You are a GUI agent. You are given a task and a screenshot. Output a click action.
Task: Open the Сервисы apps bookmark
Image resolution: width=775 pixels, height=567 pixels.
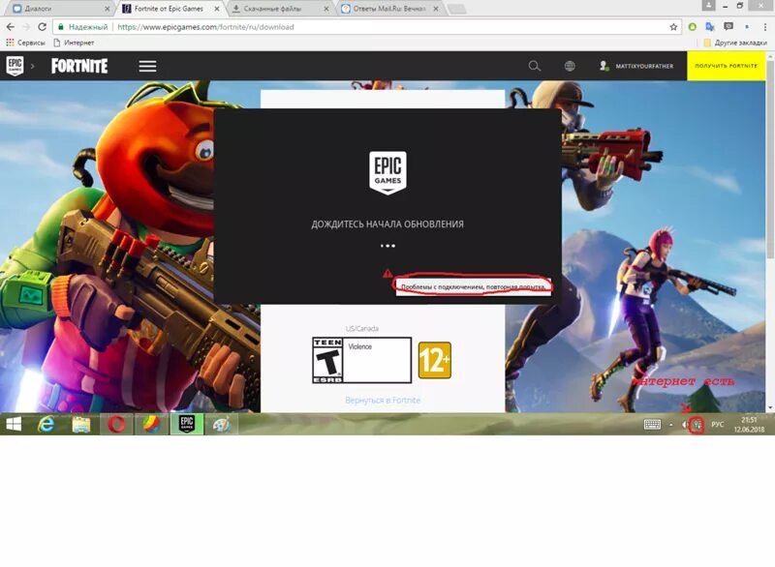pos(25,43)
